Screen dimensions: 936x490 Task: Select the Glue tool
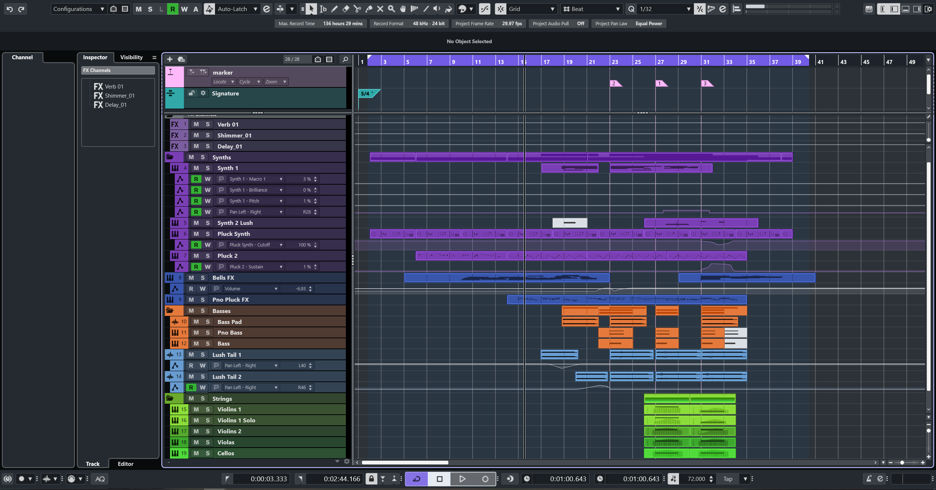(x=369, y=9)
